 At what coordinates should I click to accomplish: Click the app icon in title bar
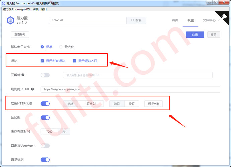click(x=3, y=3)
